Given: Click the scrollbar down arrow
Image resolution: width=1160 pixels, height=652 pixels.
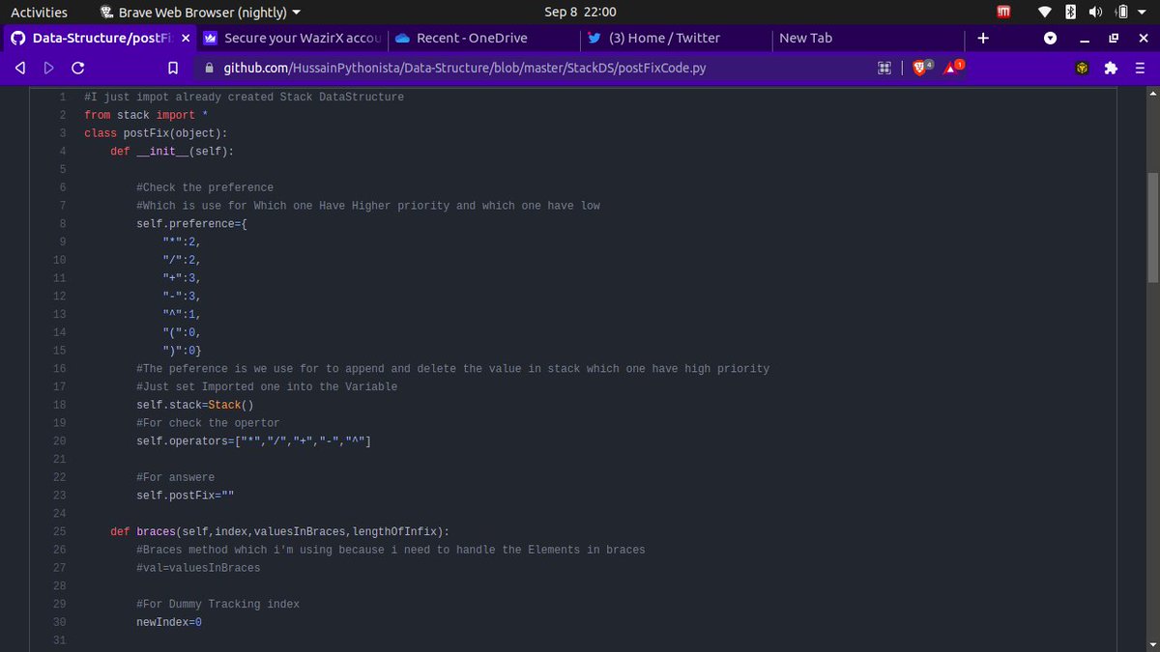Looking at the screenshot, I should (x=1152, y=644).
